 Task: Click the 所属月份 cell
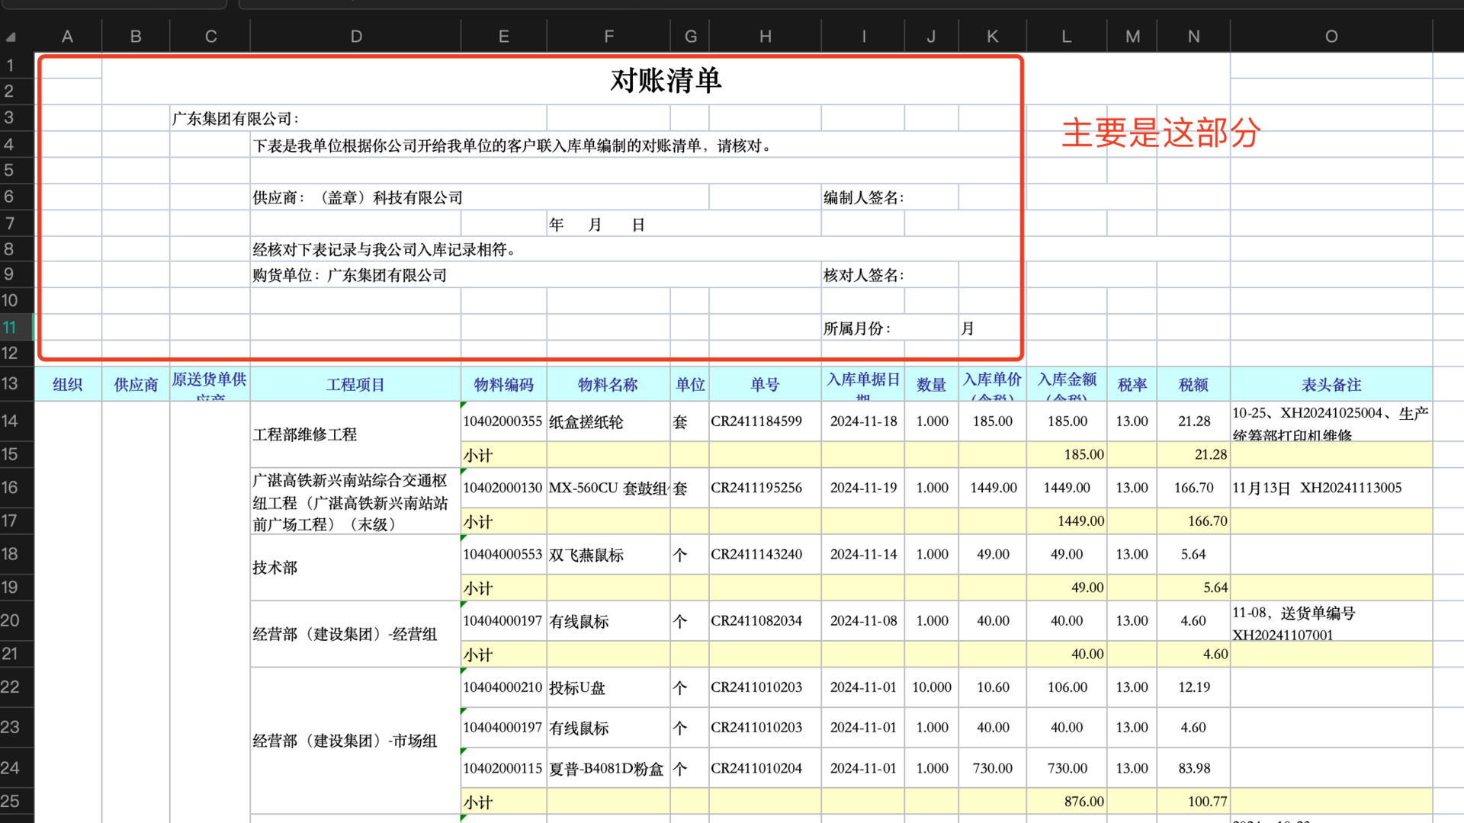coord(890,328)
